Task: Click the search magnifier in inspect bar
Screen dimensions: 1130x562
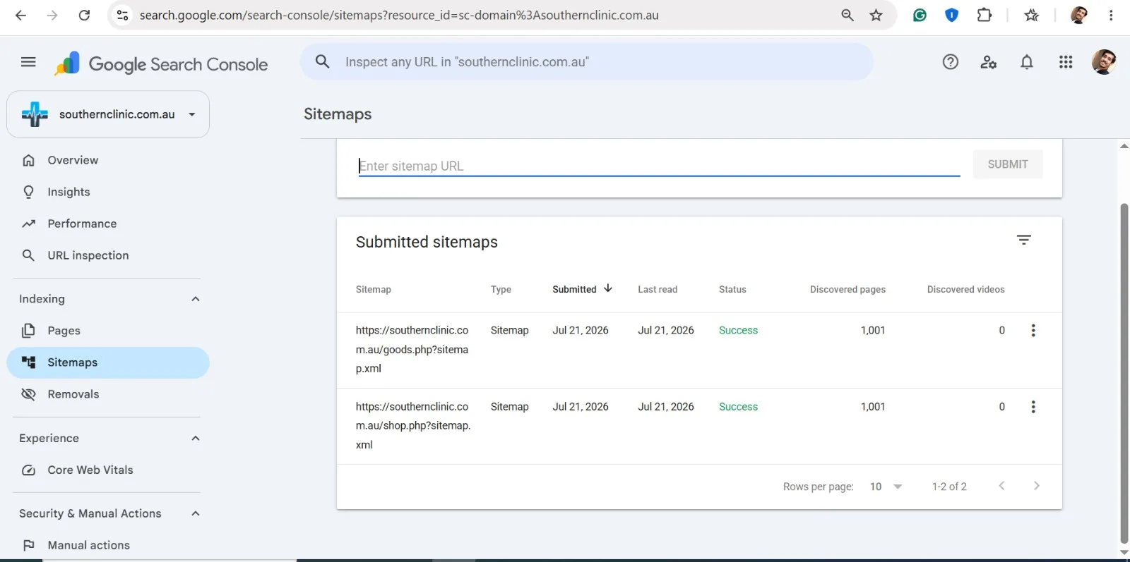Action: click(x=323, y=62)
